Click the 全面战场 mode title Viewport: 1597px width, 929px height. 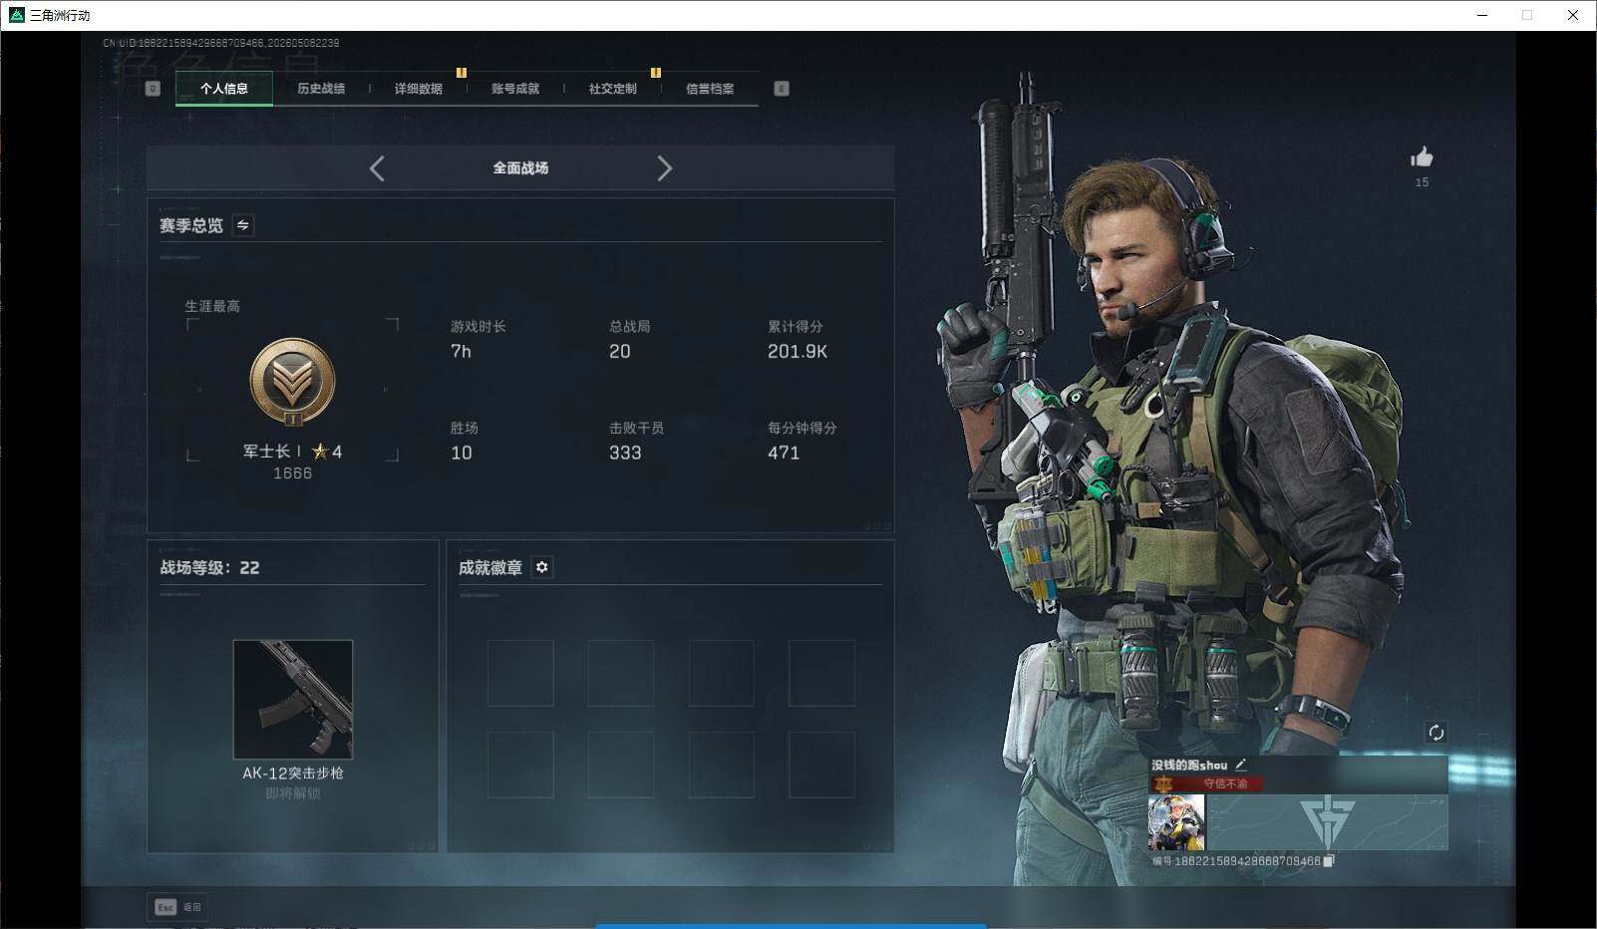click(520, 168)
